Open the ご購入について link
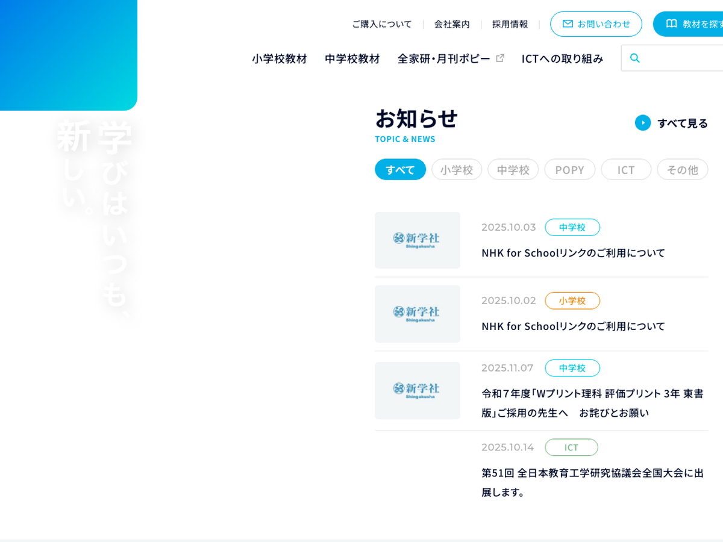 [382, 24]
